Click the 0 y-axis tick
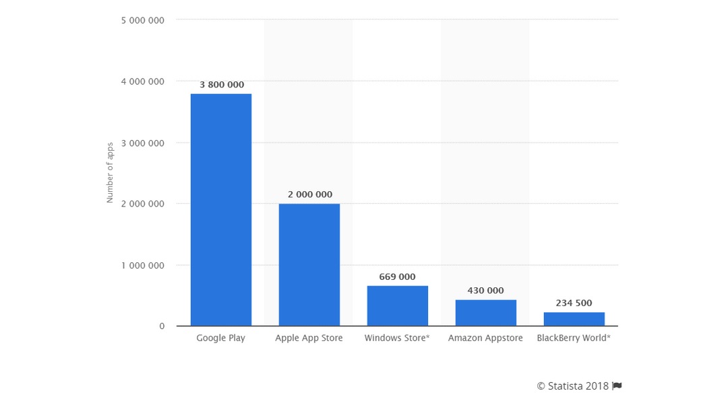The height and width of the screenshot is (399, 728). [162, 326]
